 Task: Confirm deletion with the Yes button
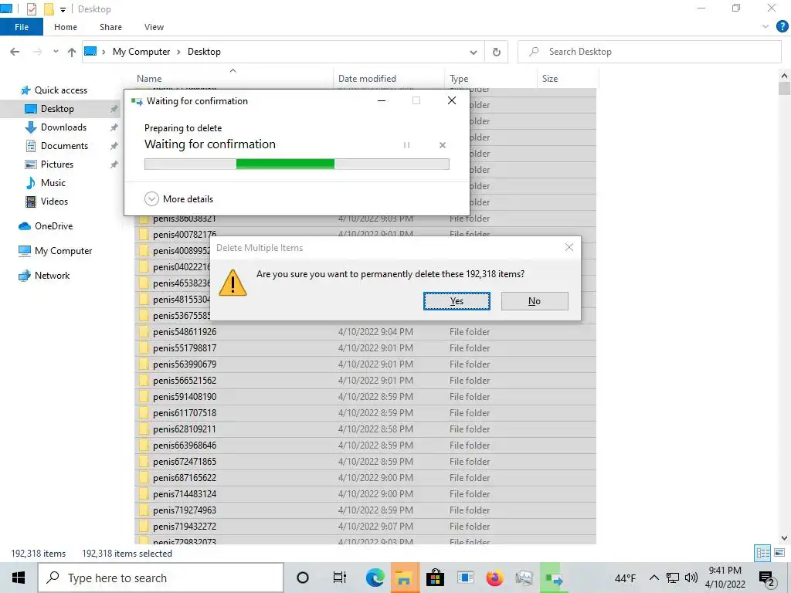[457, 301]
